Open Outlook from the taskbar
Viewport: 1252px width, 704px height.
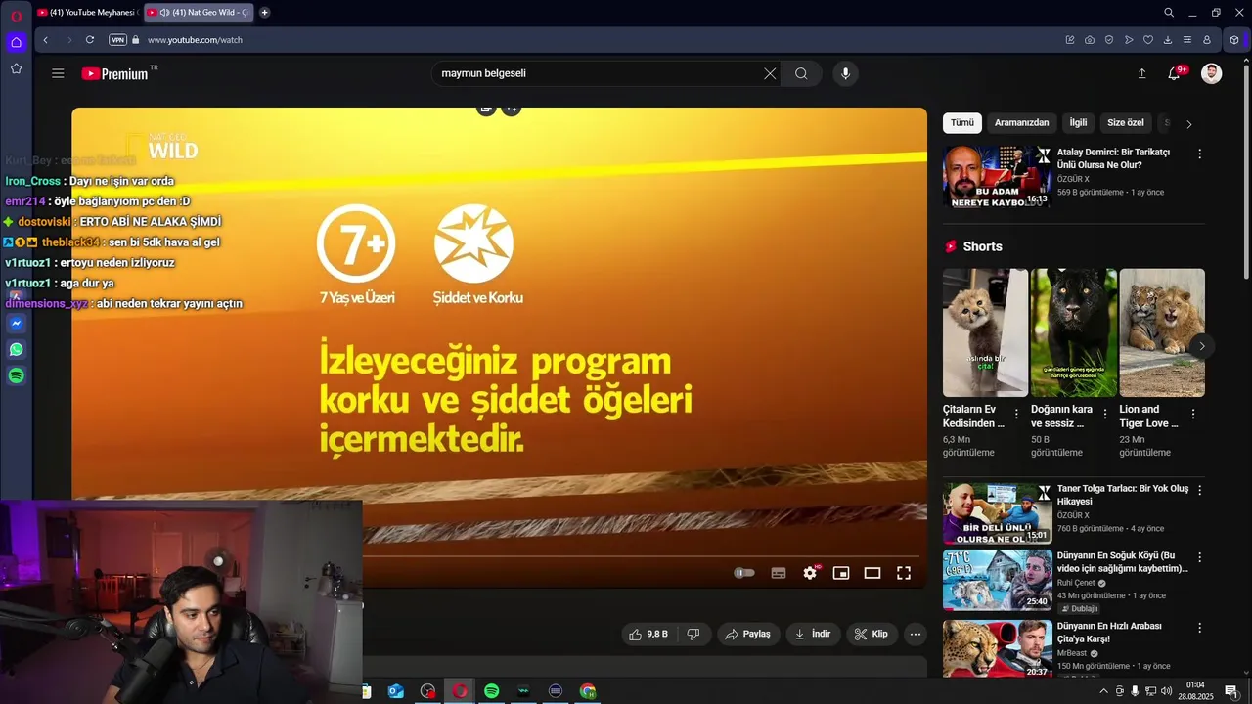[x=396, y=691]
